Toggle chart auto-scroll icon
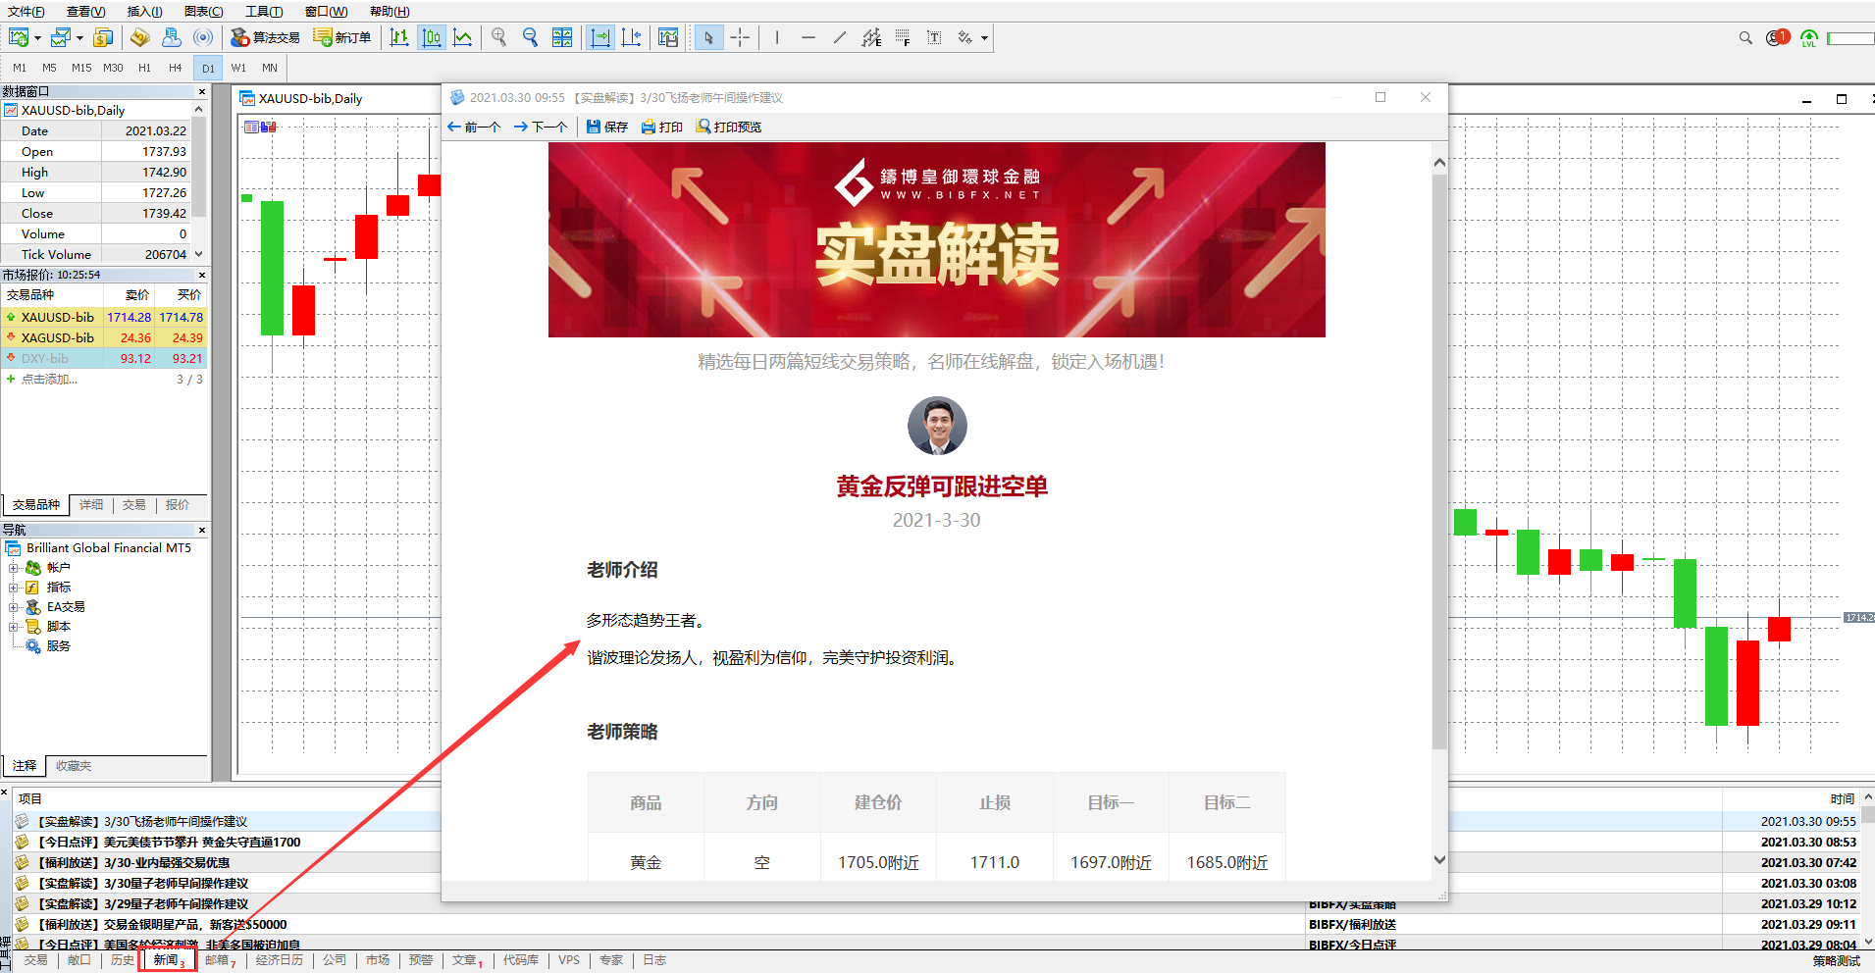The image size is (1875, 973). pyautogui.click(x=599, y=37)
